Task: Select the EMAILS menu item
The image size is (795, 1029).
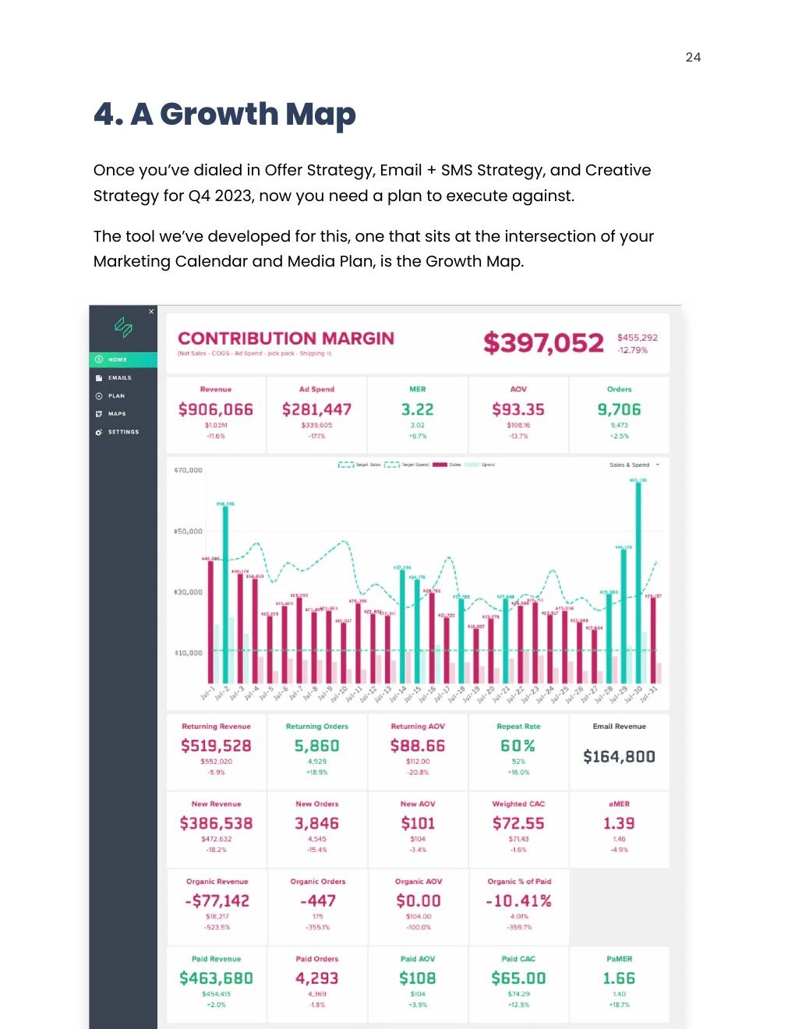Action: pos(119,378)
